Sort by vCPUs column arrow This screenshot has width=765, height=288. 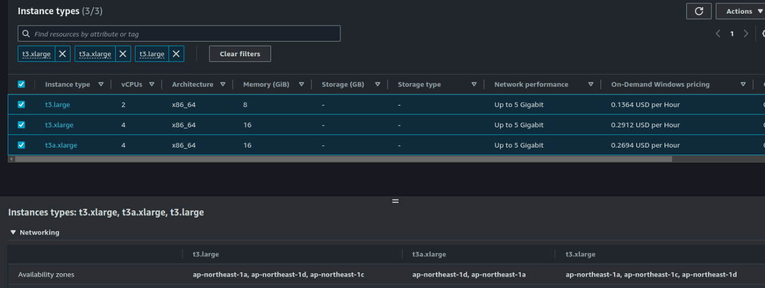[151, 84]
